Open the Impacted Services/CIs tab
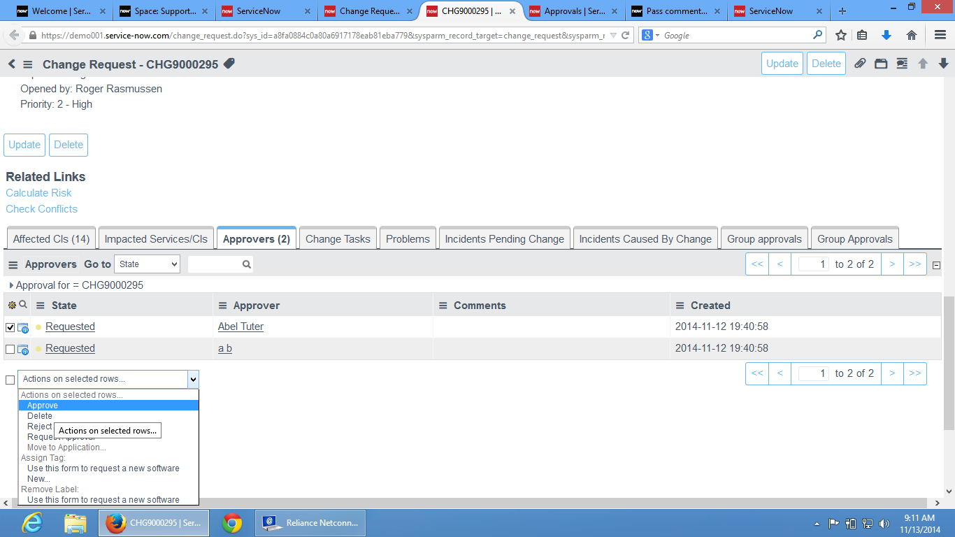Viewport: 955px width, 537px height. (x=156, y=238)
